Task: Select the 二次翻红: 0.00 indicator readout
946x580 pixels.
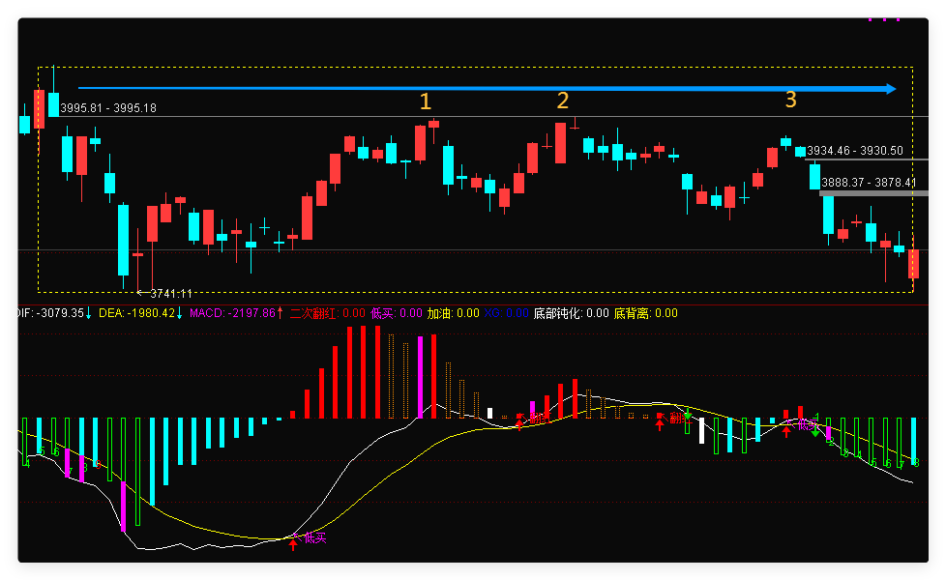Action: [x=328, y=313]
